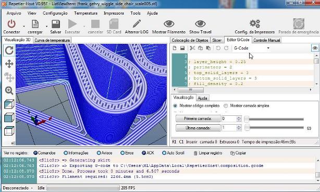Switch to the wireframe cube view
320x192 pixels.
9,131
